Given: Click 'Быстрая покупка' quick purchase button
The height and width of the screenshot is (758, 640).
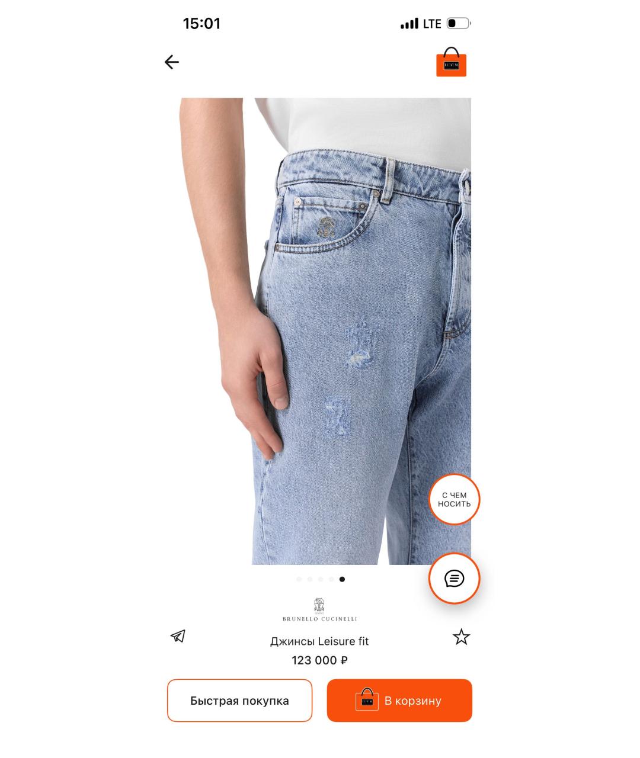Looking at the screenshot, I should coord(239,701).
